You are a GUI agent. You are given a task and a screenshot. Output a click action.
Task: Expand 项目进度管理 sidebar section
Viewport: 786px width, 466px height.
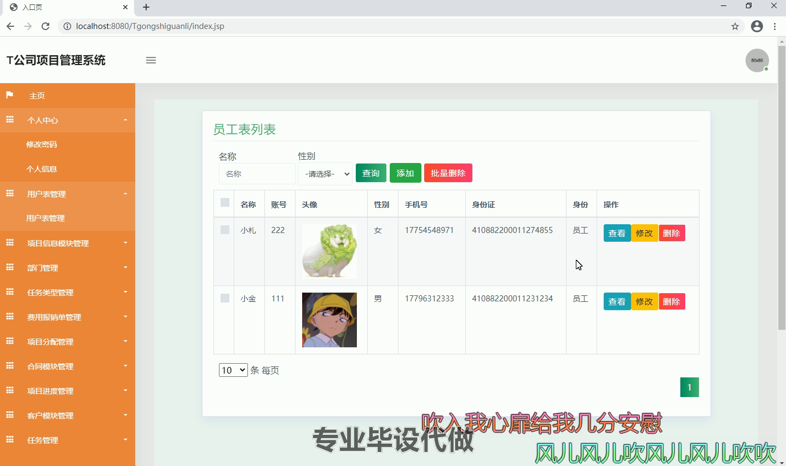point(67,391)
